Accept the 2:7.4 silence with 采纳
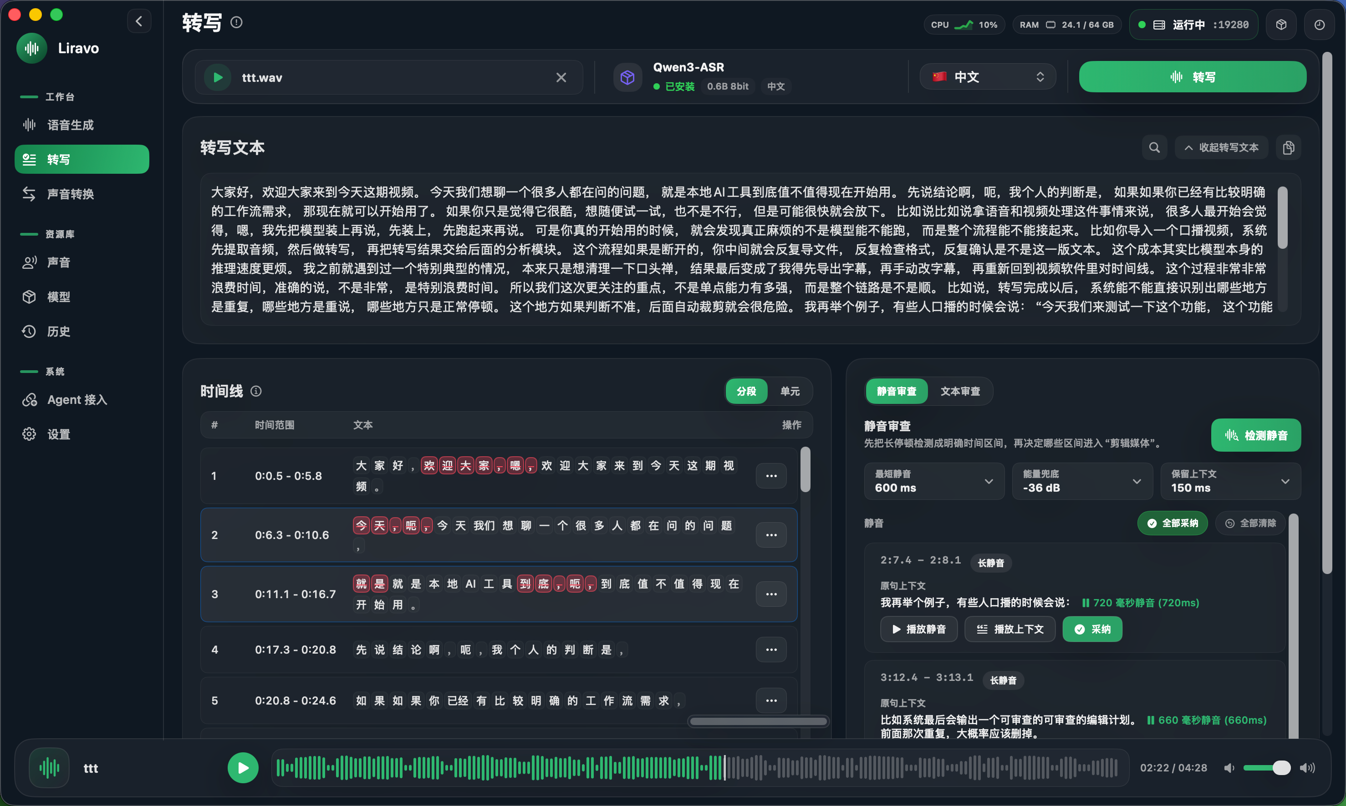 tap(1092, 629)
